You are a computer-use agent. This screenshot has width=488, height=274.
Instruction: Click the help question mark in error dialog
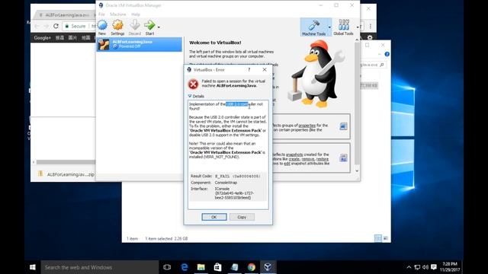tap(249, 69)
